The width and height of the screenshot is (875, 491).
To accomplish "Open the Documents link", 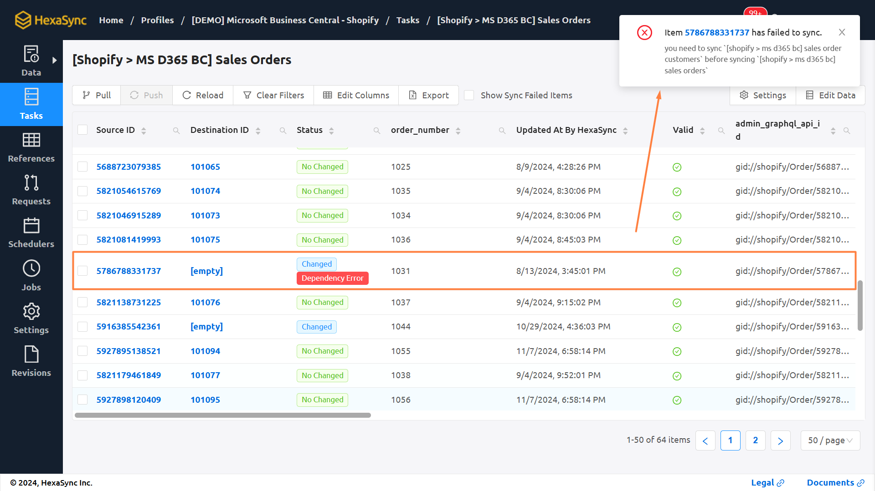I will point(835,482).
